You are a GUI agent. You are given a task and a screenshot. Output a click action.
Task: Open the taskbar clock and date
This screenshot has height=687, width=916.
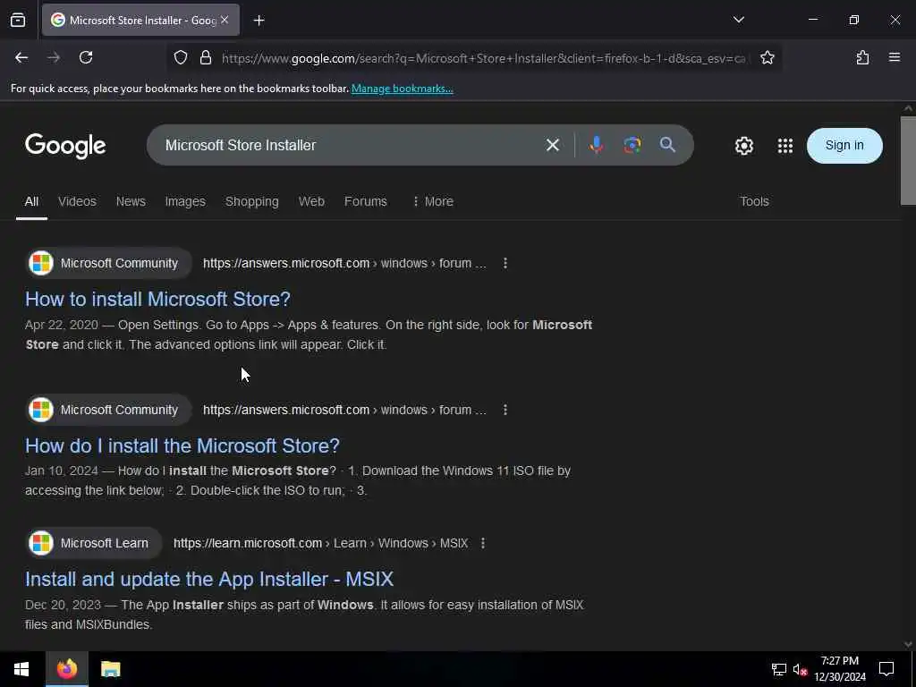point(839,669)
